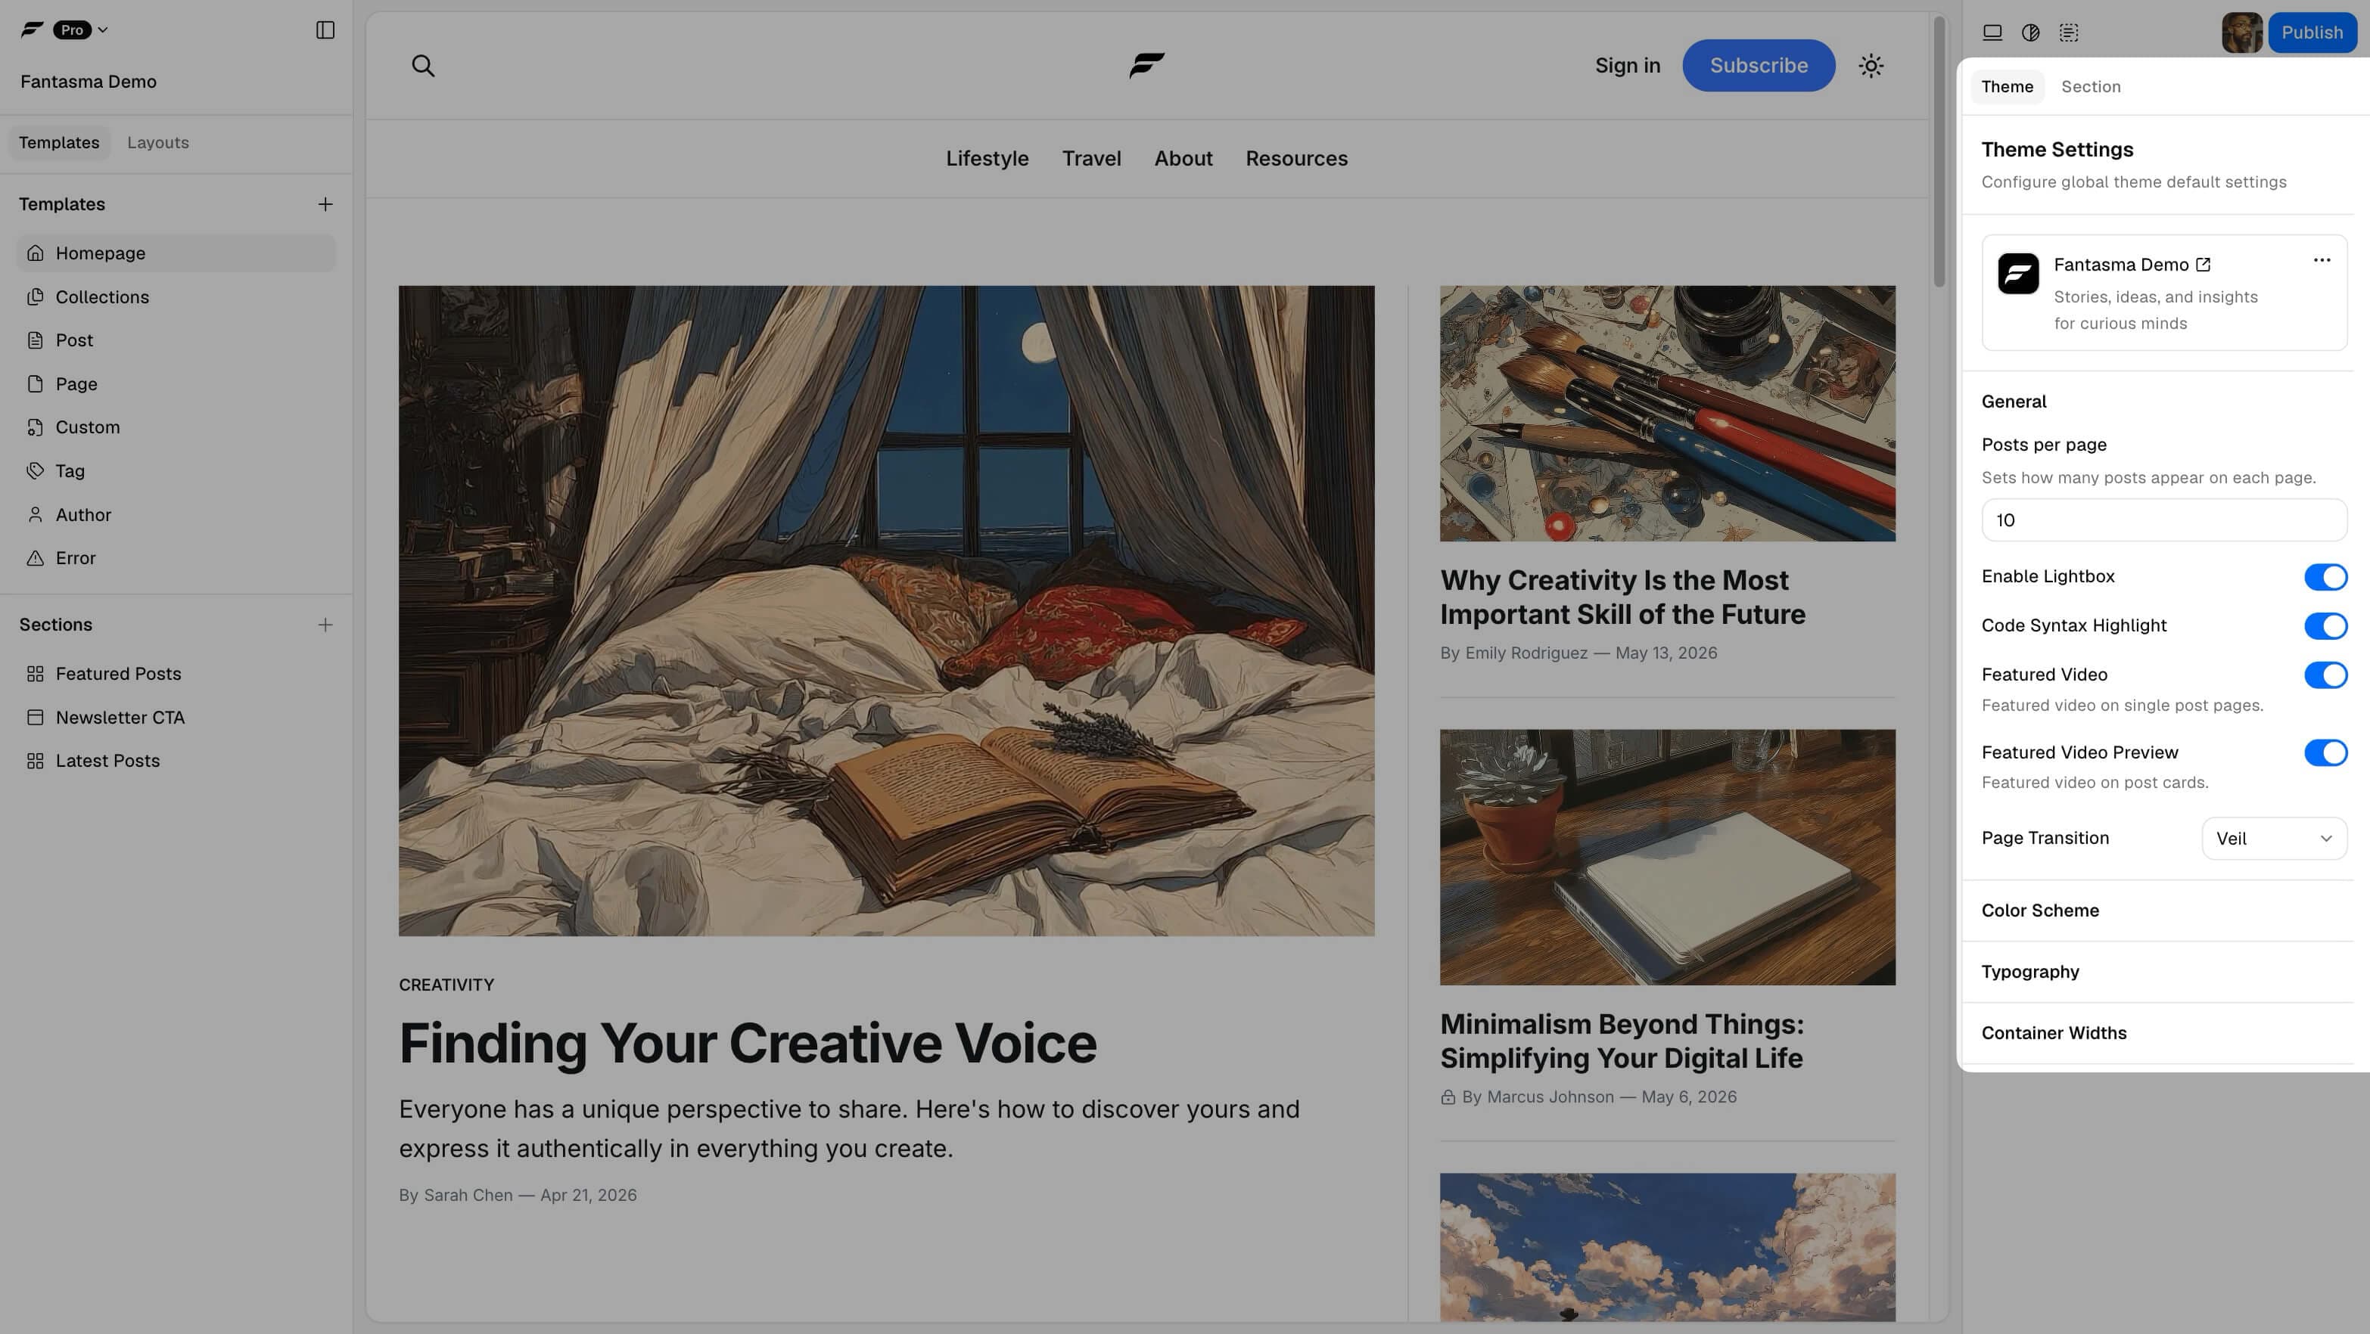This screenshot has width=2370, height=1334.
Task: Collapse the left sidebar panel icon
Action: coord(325,29)
